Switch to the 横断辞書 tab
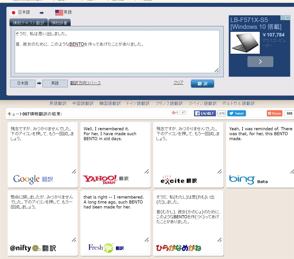The image size is (294, 259). [x=59, y=23]
